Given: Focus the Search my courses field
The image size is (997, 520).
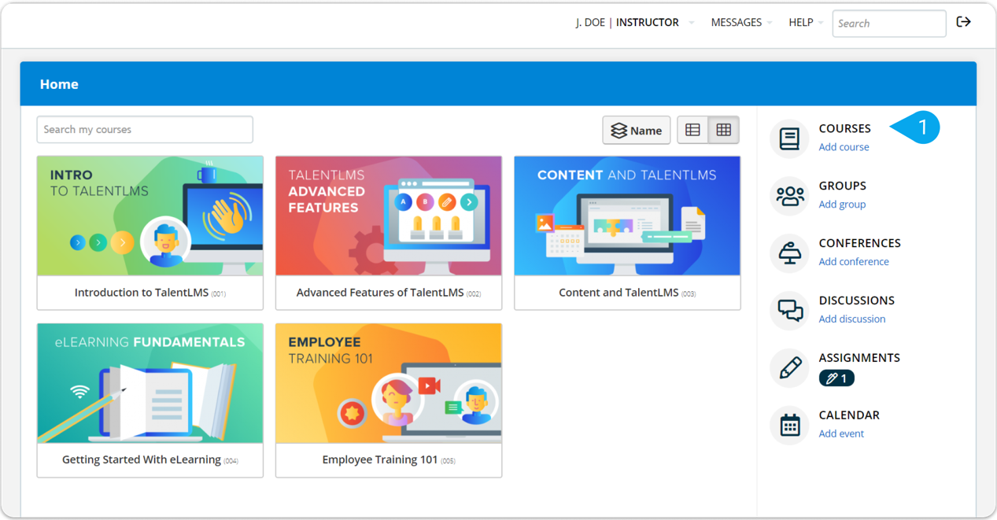Looking at the screenshot, I should [x=145, y=130].
